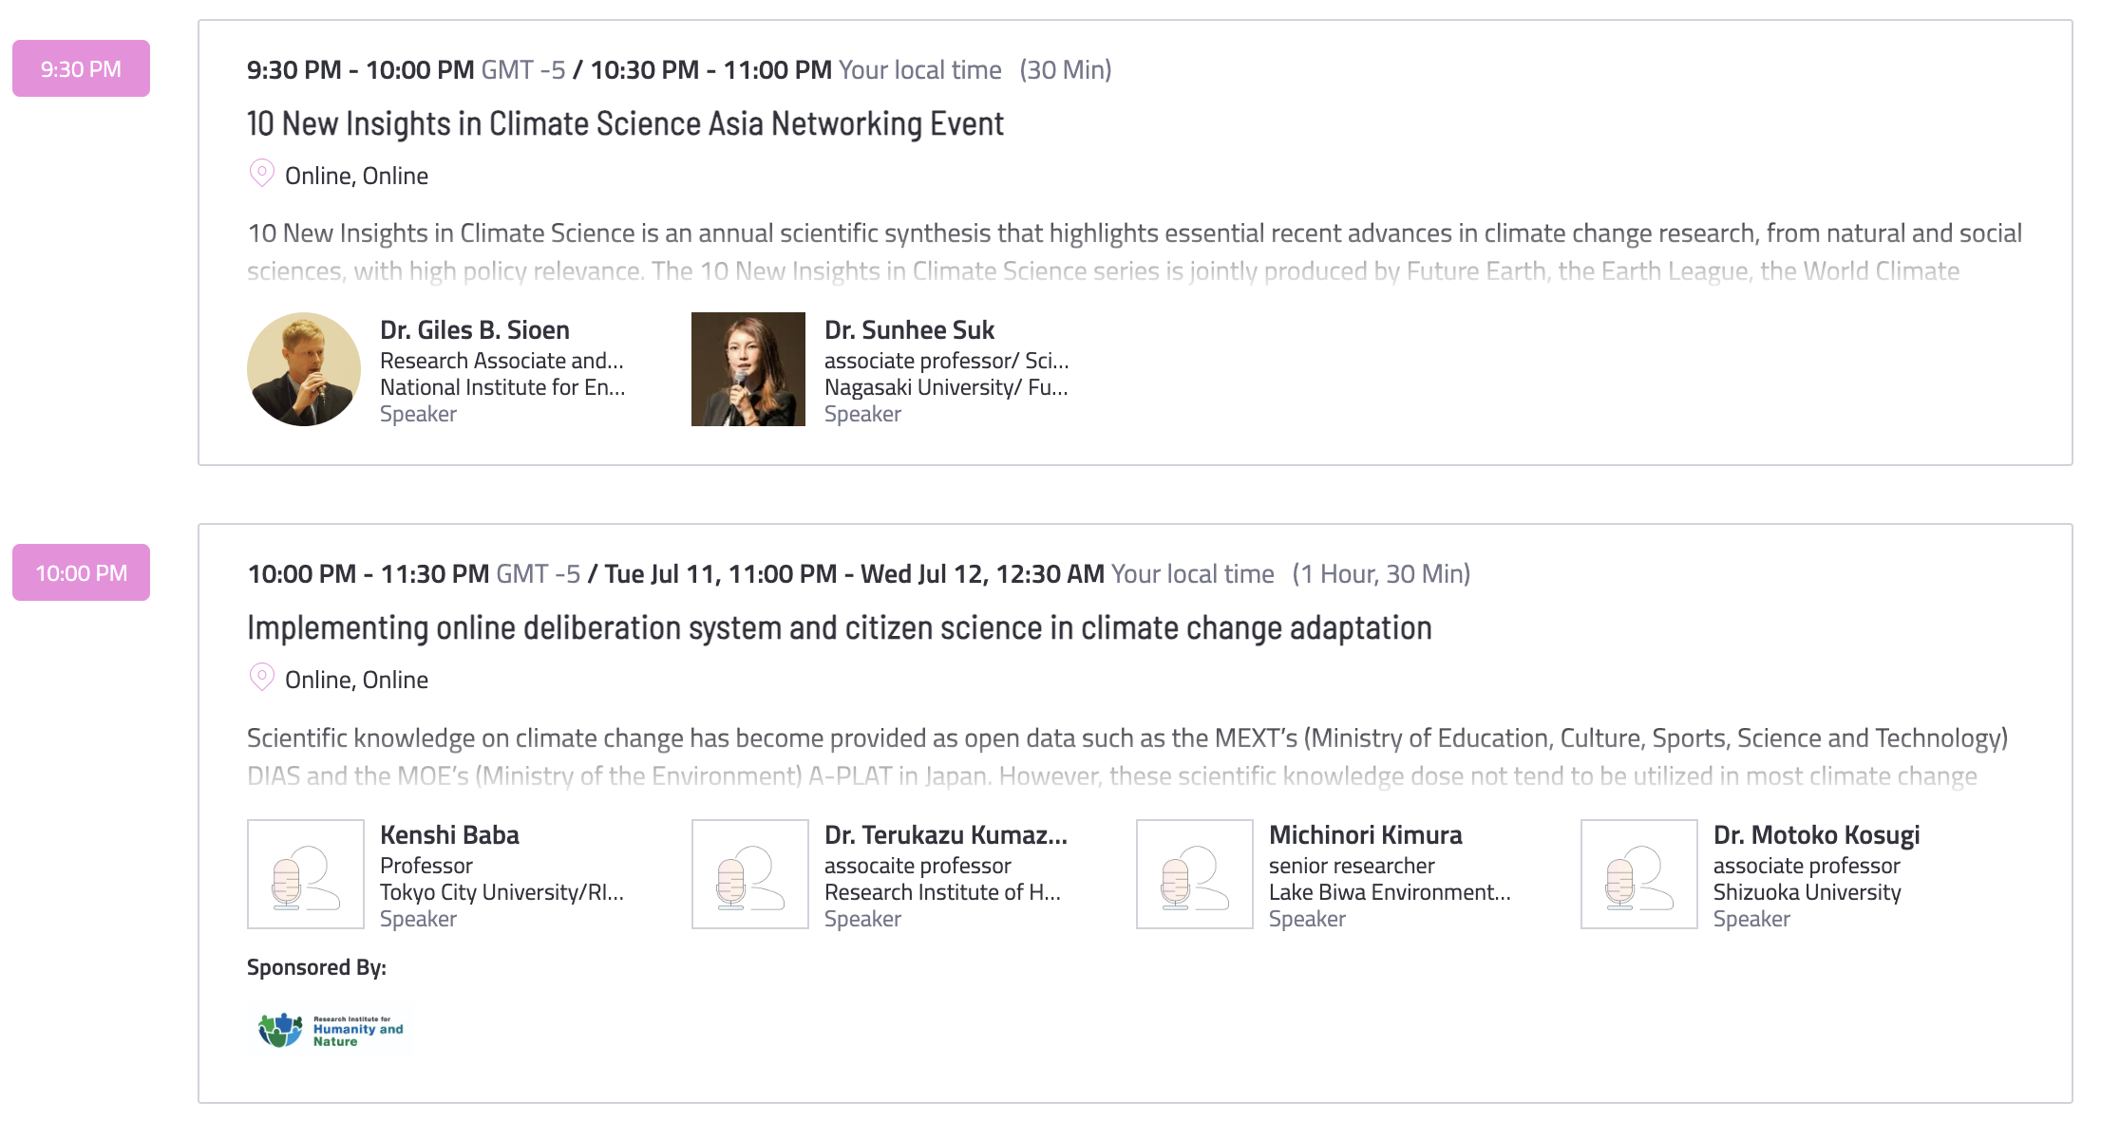The width and height of the screenshot is (2101, 1139).
Task: Select the Dr. Giles B. Sioen speaker name
Action: pos(475,330)
